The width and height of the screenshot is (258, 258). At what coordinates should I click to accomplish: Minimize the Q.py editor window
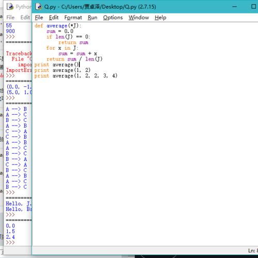[x=235, y=7]
